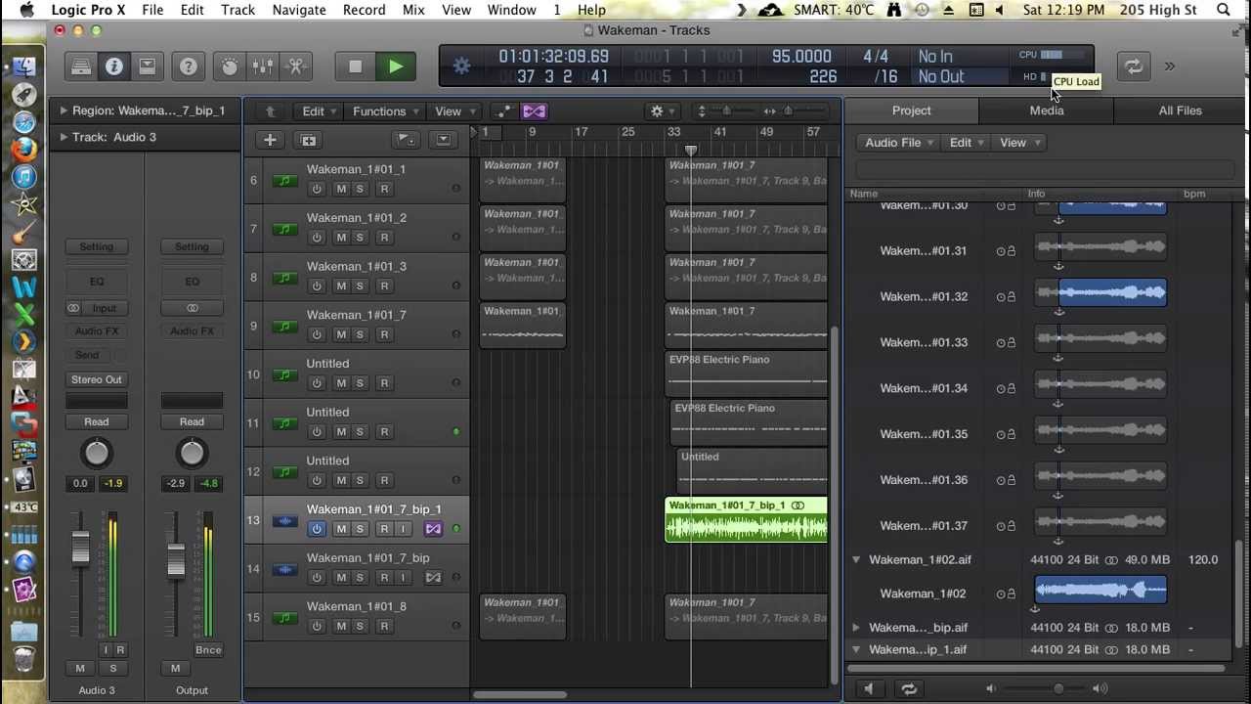
Task: Collapse the Wakeman_1#02.aif file entry
Action: [856, 560]
